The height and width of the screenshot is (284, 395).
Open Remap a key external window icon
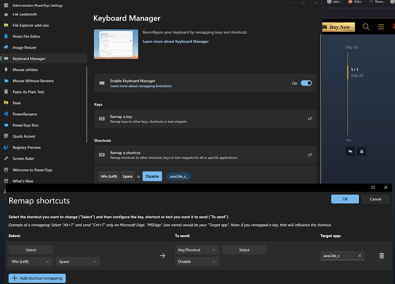[x=310, y=119]
